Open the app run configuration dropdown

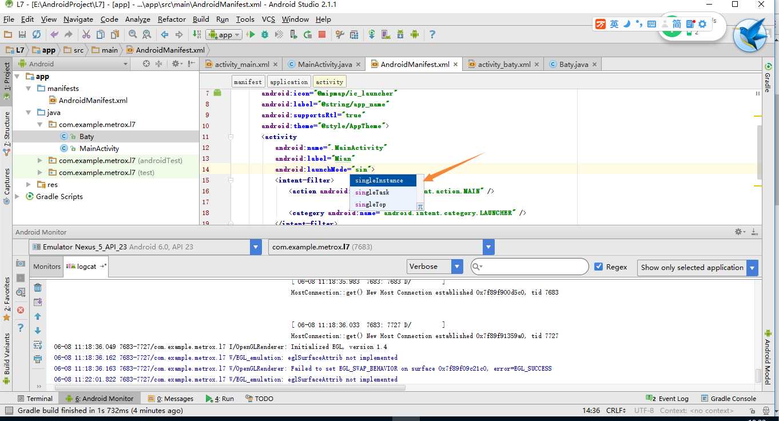224,35
